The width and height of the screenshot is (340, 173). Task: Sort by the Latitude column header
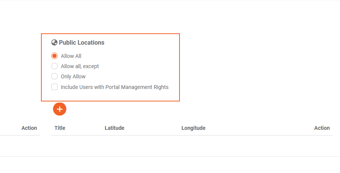coord(115,128)
